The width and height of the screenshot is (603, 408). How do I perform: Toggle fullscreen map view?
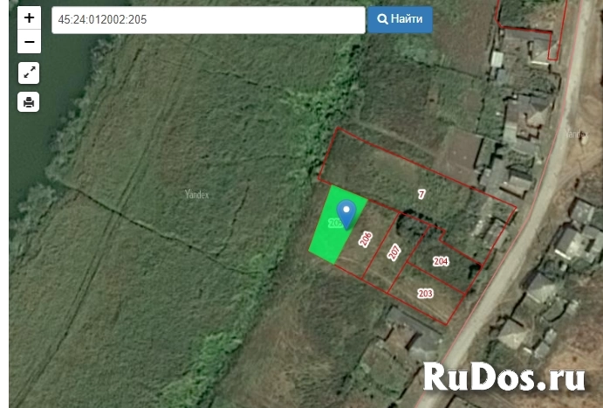click(x=29, y=73)
